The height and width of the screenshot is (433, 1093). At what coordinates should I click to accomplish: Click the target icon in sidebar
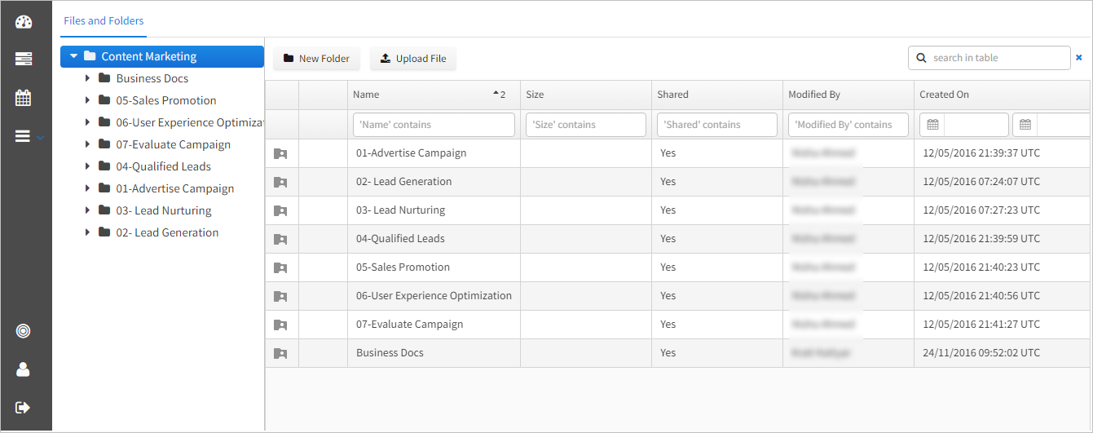(23, 331)
